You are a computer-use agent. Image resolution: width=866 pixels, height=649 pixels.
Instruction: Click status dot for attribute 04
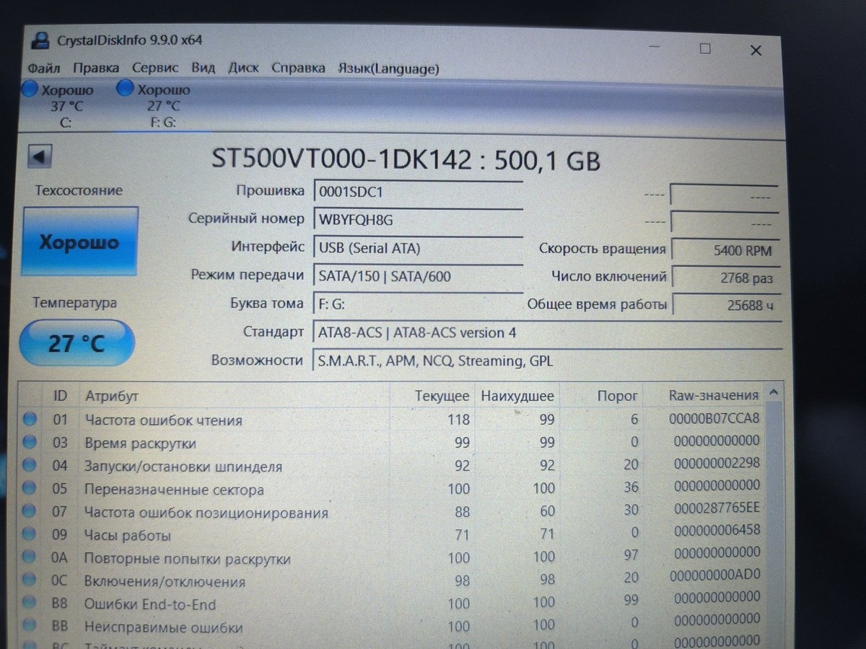point(30,466)
